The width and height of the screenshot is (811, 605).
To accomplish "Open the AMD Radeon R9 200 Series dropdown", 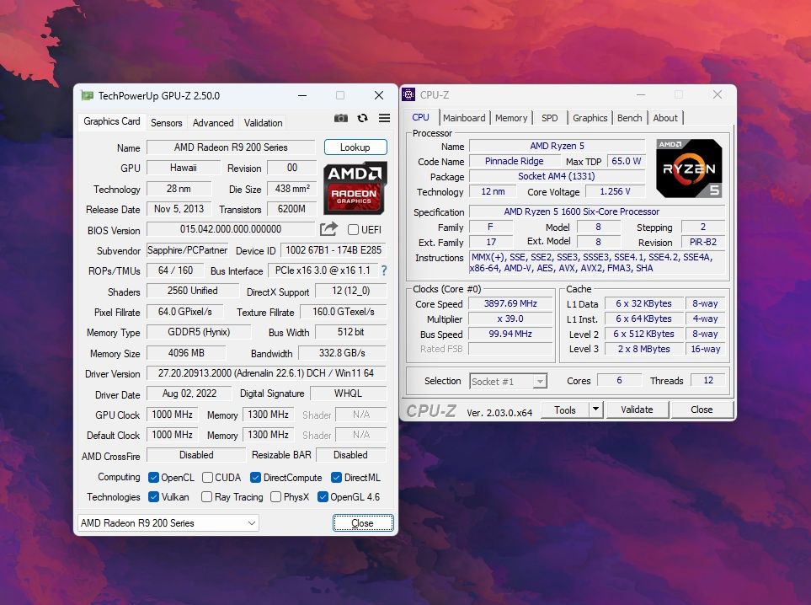I will [168, 522].
